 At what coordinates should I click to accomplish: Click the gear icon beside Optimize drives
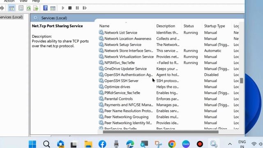101,87
